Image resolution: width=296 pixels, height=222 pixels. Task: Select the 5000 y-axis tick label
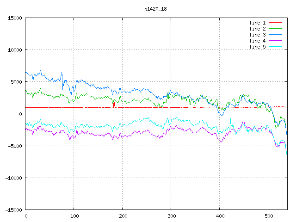coord(16,82)
